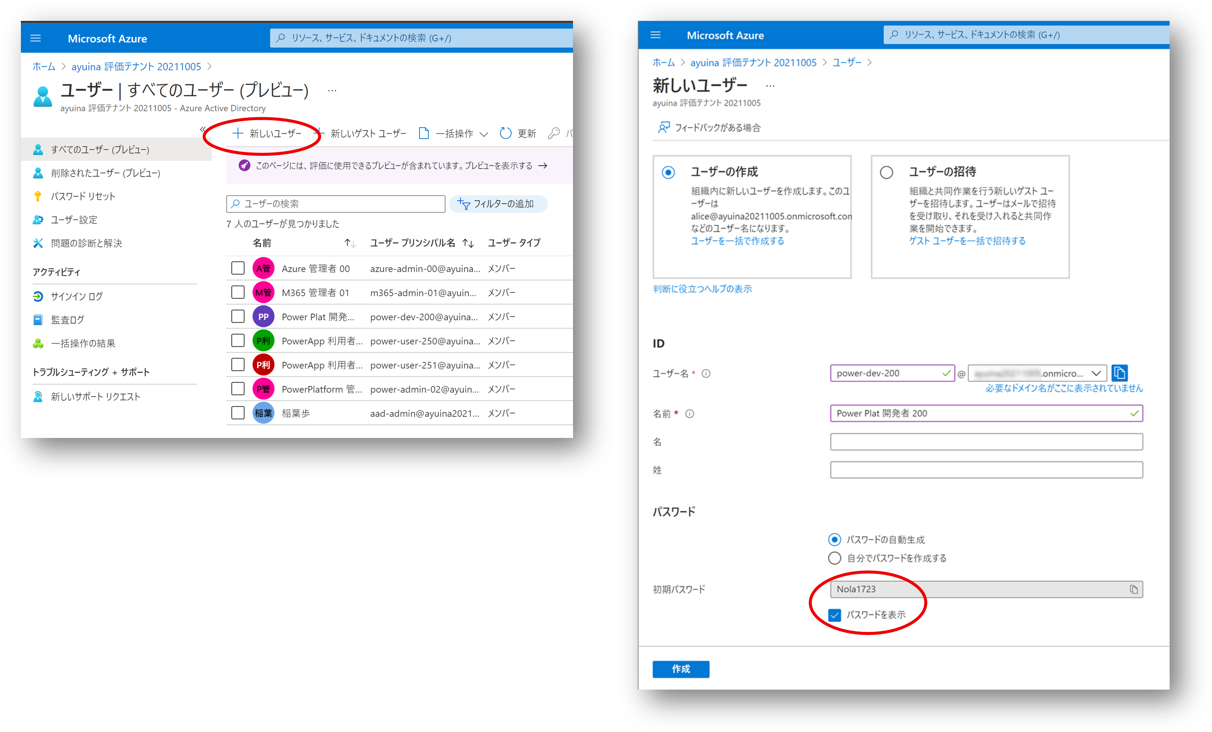Tick checkbox for power-user-251 row
The width and height of the screenshot is (1212, 732).
click(238, 365)
